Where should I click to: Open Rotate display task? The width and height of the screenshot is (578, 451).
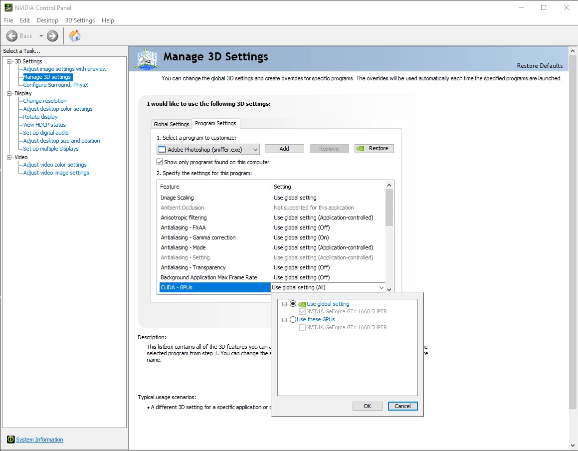click(x=40, y=117)
